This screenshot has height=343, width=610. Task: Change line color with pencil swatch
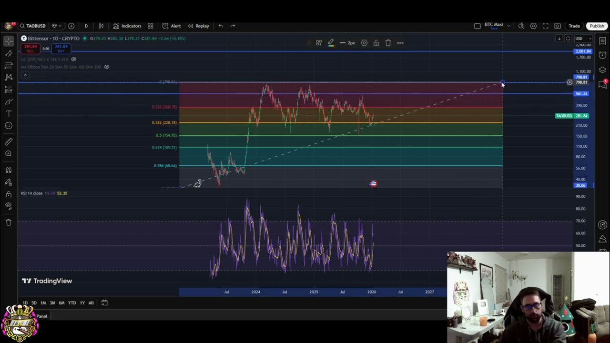click(x=331, y=43)
